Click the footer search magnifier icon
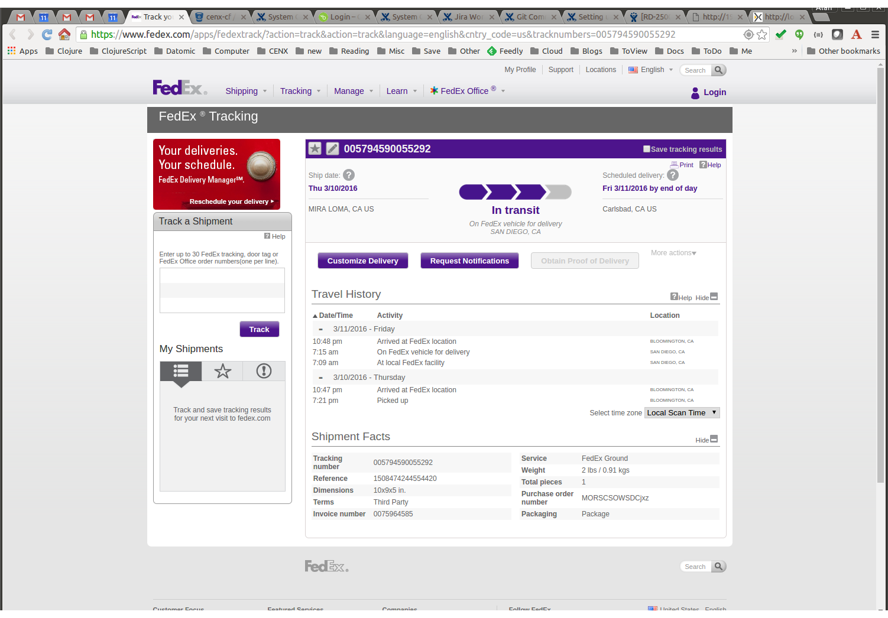The width and height of the screenshot is (888, 618). [x=718, y=567]
